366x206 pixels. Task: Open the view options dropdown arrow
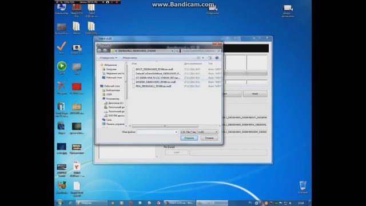tap(203, 58)
